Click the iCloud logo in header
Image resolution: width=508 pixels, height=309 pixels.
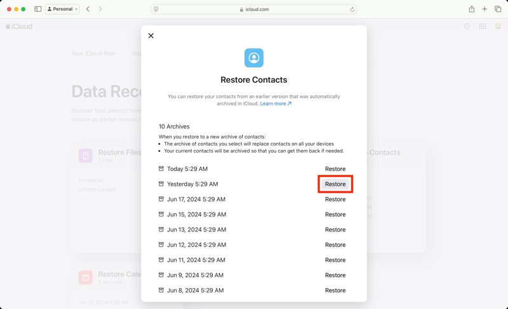pos(19,26)
